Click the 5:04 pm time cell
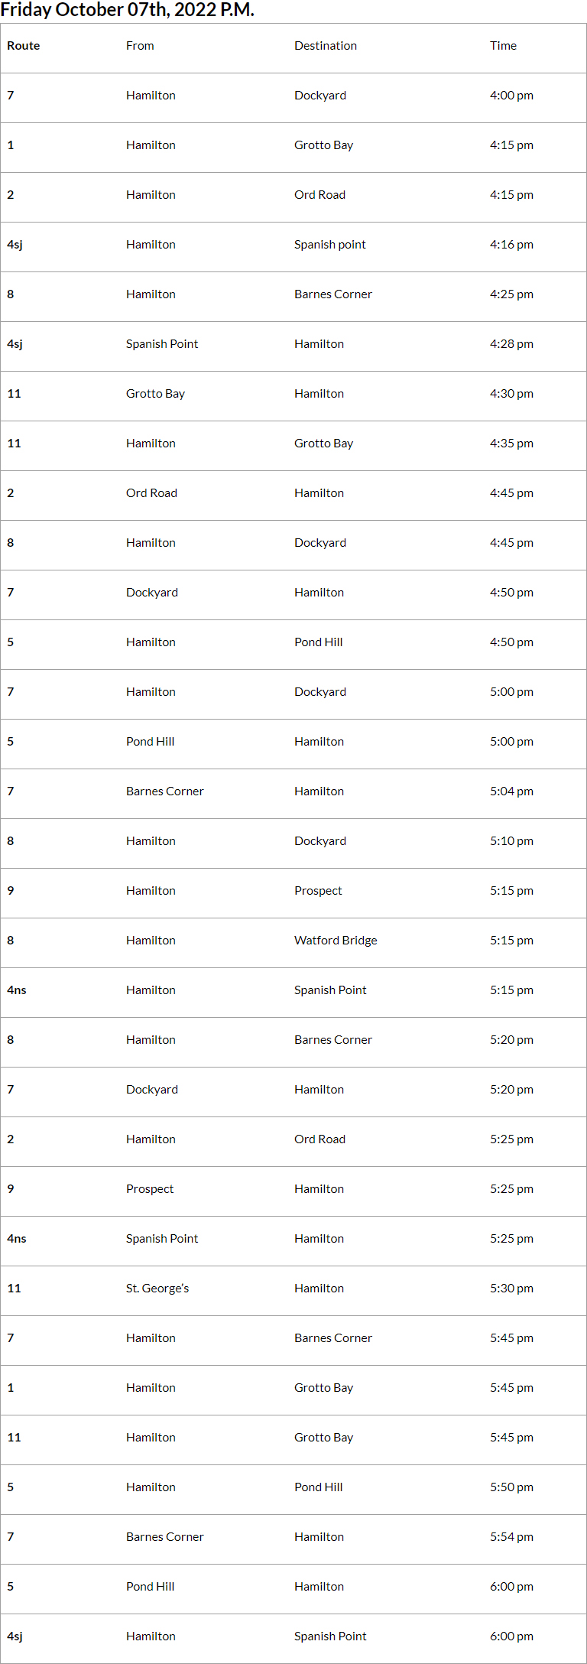Image resolution: width=587 pixels, height=1664 pixels. pos(511,791)
